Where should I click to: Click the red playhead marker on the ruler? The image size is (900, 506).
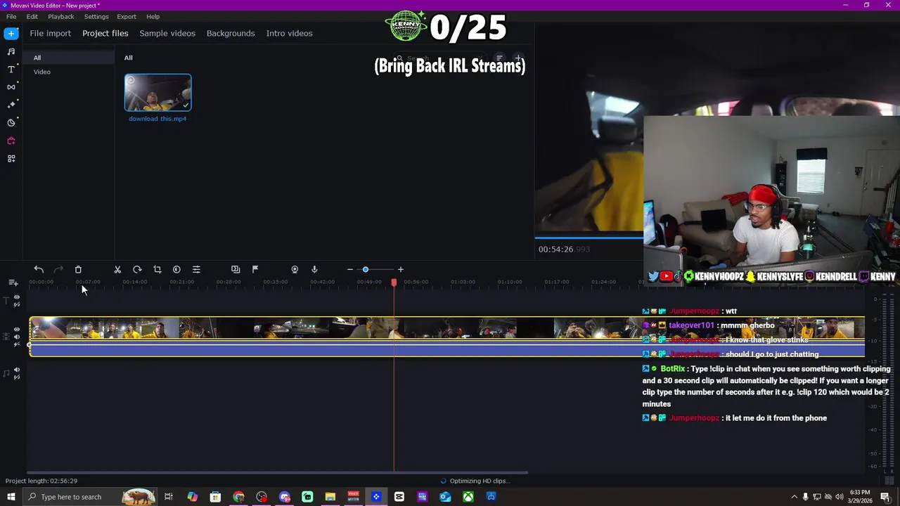click(394, 282)
